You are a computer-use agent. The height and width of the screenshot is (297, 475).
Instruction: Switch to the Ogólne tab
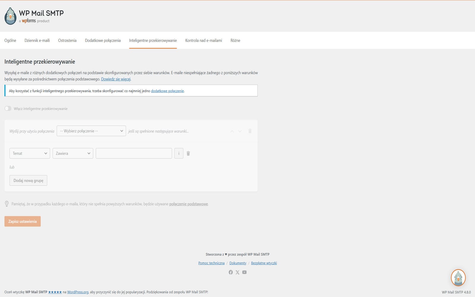pyautogui.click(x=10, y=40)
